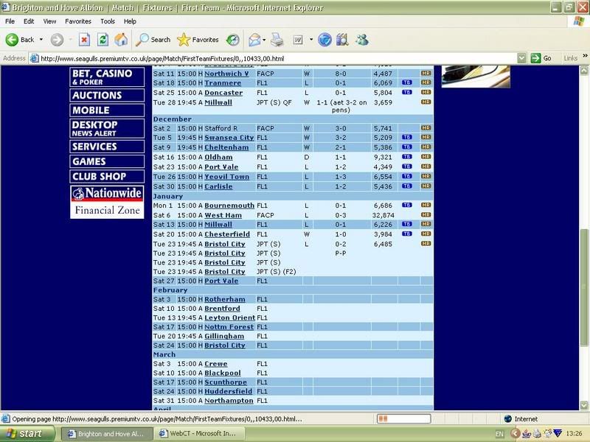This screenshot has height=442, width=590.
Task: Expand Mail button dropdown arrow
Action: point(264,40)
